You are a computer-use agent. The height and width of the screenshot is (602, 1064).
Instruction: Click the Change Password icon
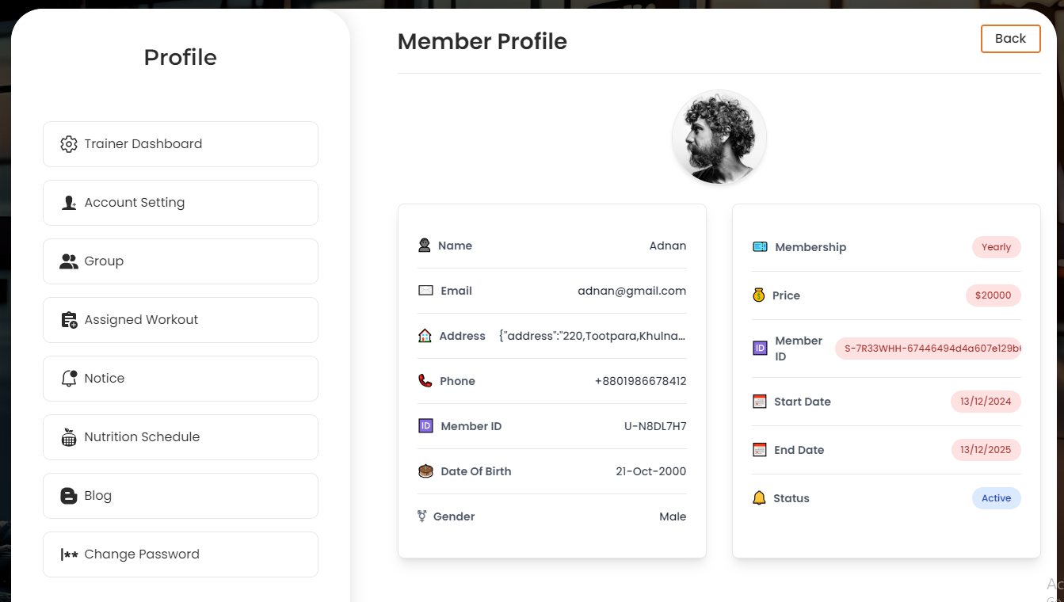[x=69, y=554]
